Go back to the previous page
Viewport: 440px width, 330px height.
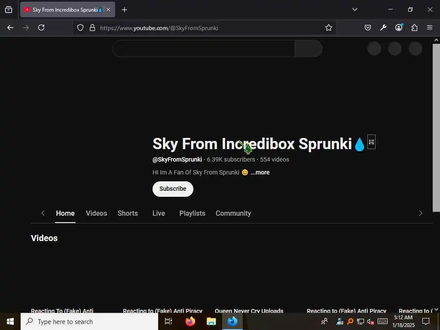click(x=10, y=27)
